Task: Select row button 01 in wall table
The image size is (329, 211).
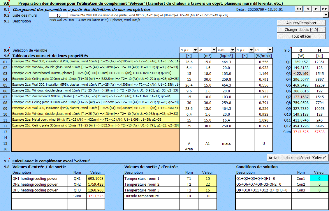Action: pos(6,62)
